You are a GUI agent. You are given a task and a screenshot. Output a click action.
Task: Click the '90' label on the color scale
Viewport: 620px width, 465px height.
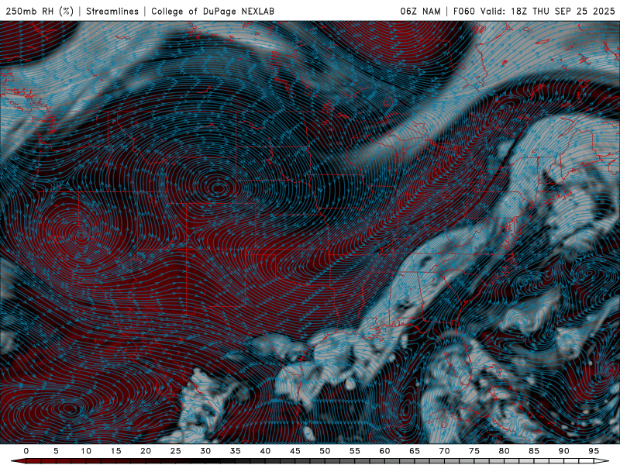point(563,451)
